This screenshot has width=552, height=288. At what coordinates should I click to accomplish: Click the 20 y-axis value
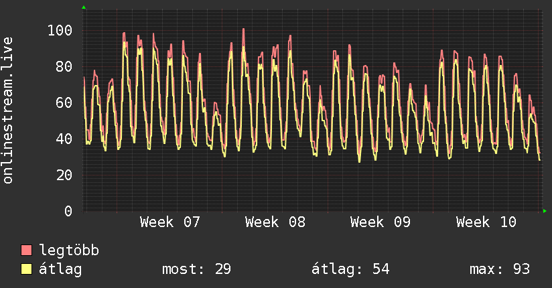64,175
